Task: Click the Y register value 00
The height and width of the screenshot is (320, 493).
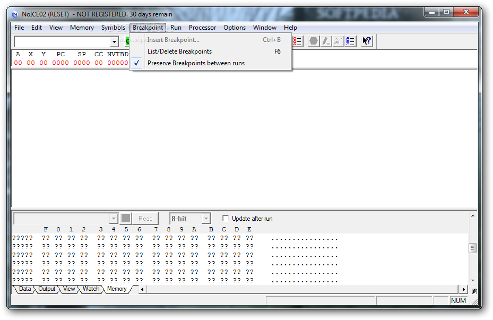Action: coord(44,63)
